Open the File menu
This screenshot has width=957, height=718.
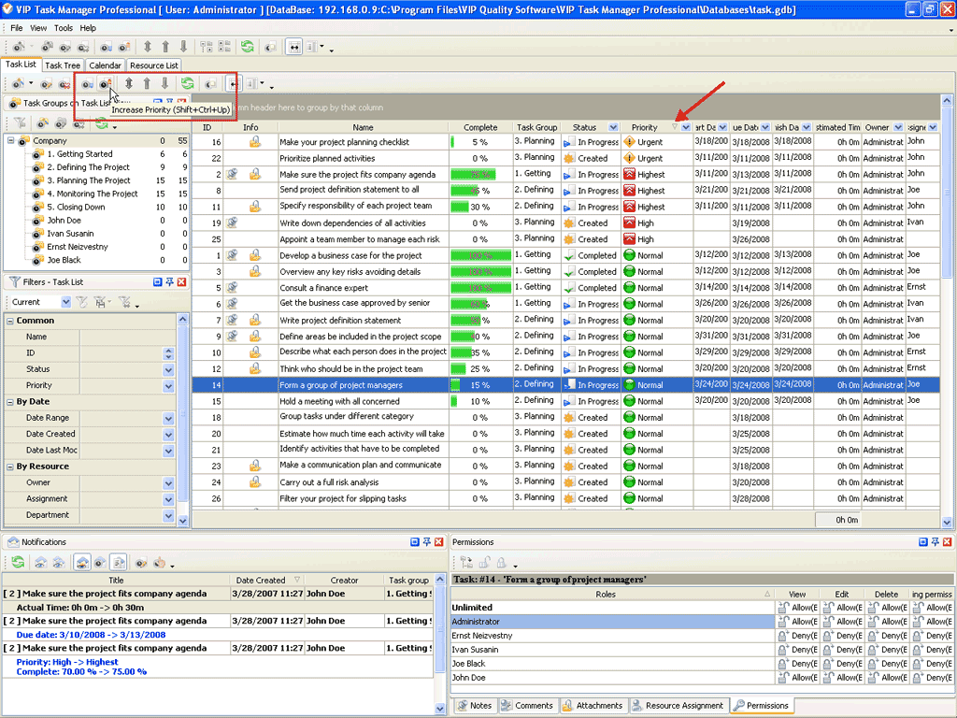[17, 28]
